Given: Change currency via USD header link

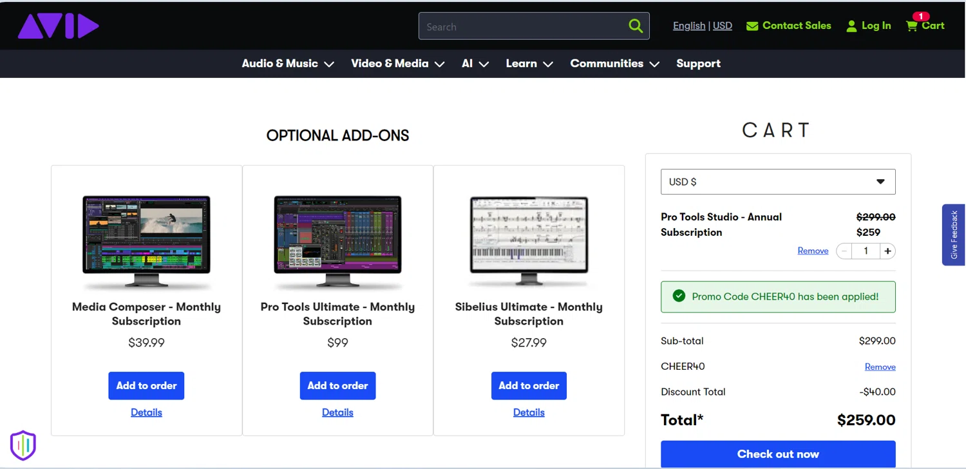Looking at the screenshot, I should coord(723,26).
